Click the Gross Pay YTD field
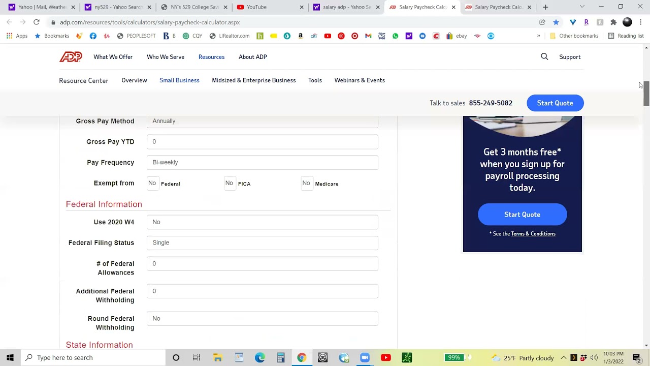This screenshot has height=366, width=650. click(x=263, y=142)
